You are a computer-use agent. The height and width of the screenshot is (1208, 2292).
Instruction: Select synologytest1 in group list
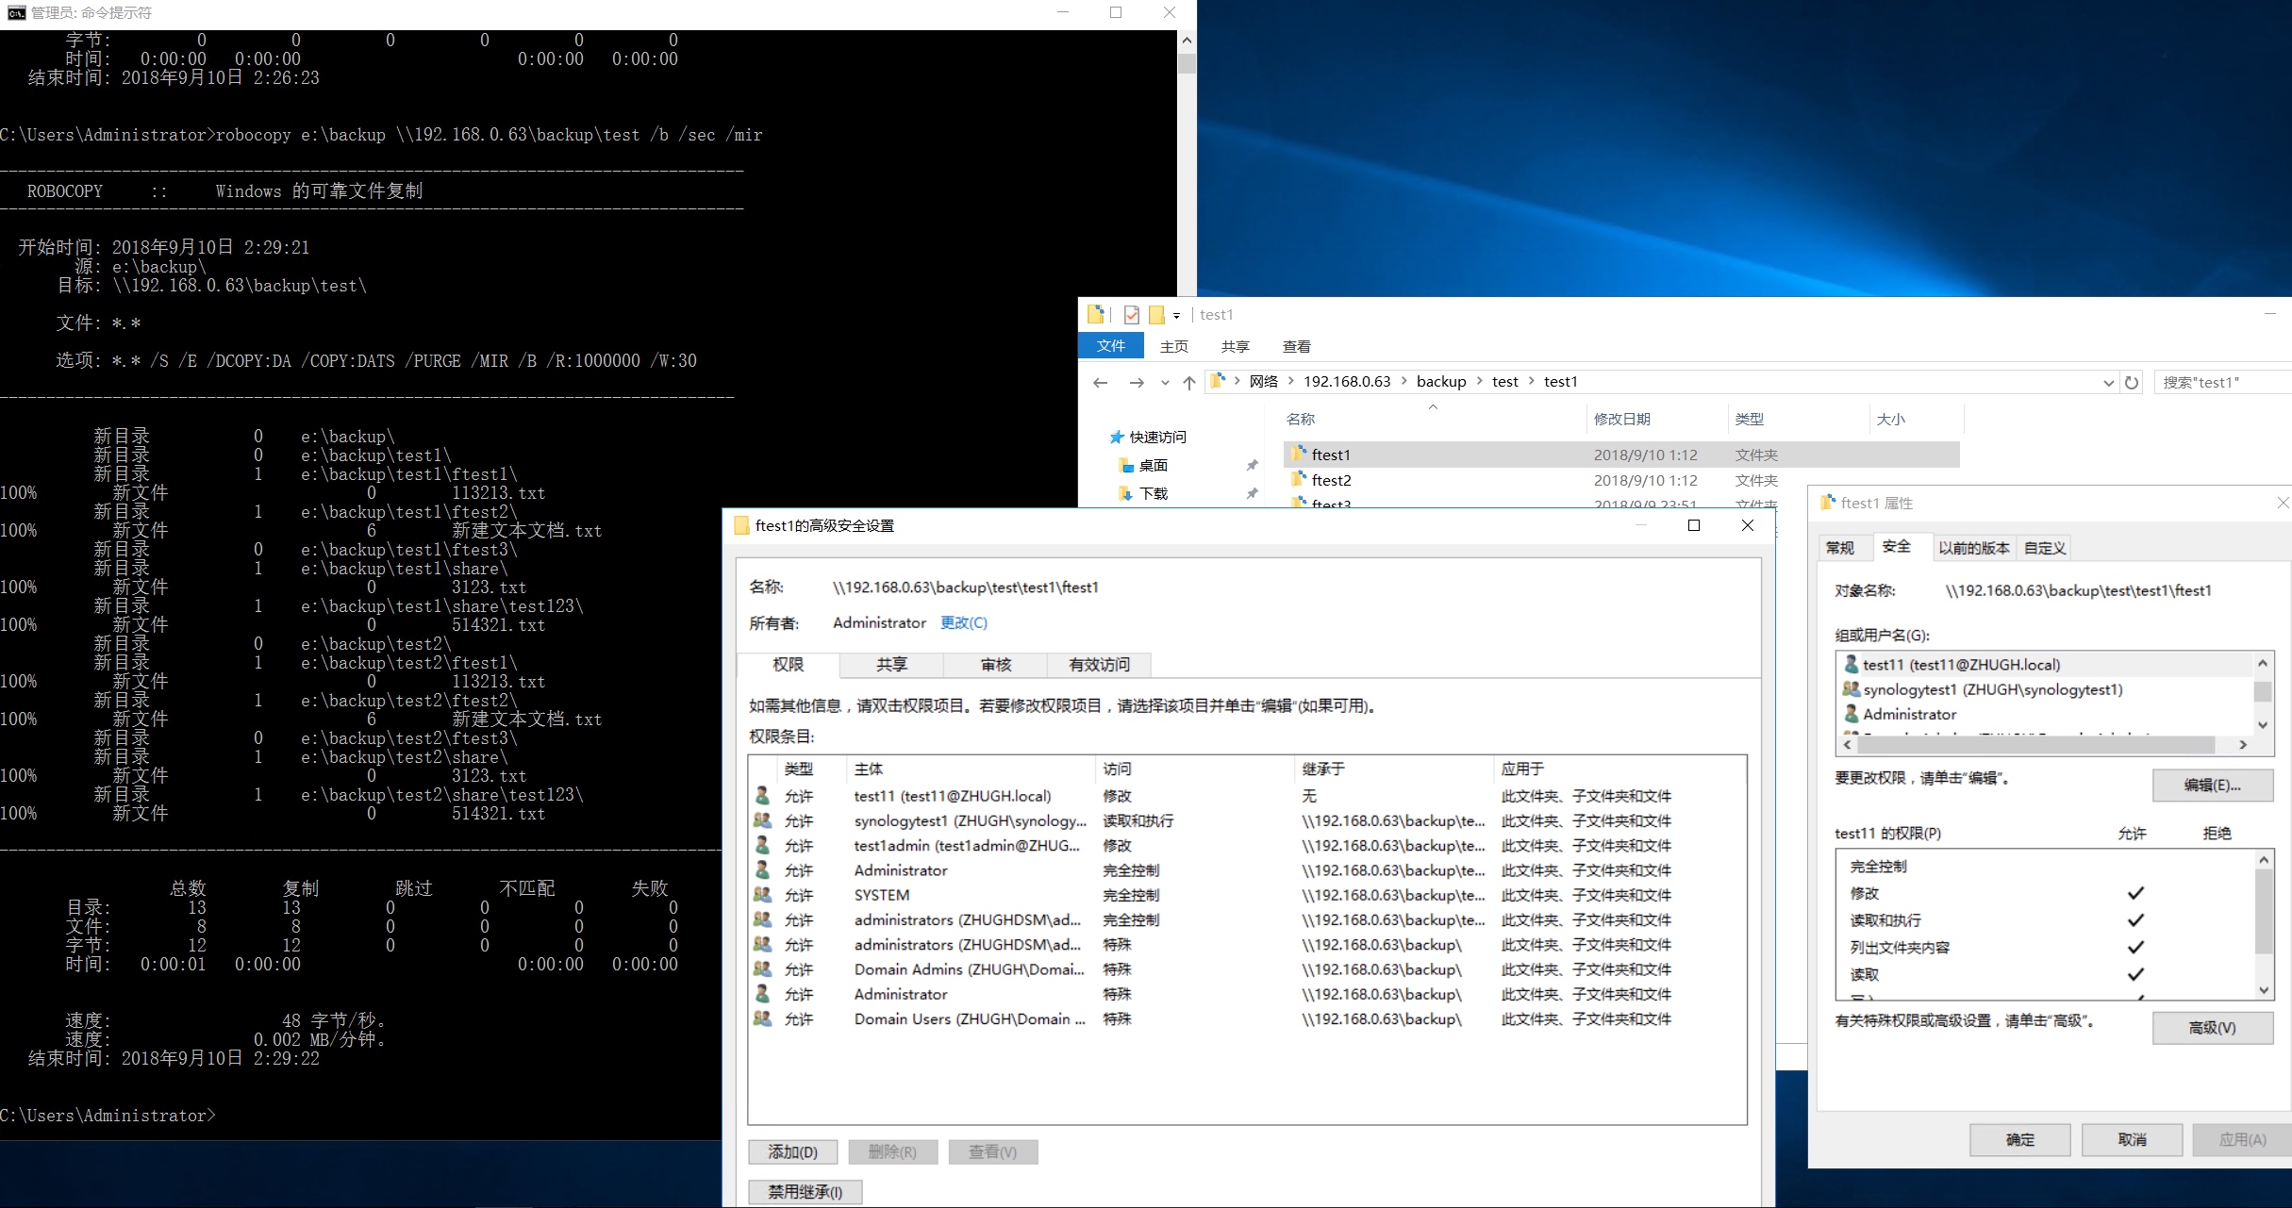pos(2045,689)
